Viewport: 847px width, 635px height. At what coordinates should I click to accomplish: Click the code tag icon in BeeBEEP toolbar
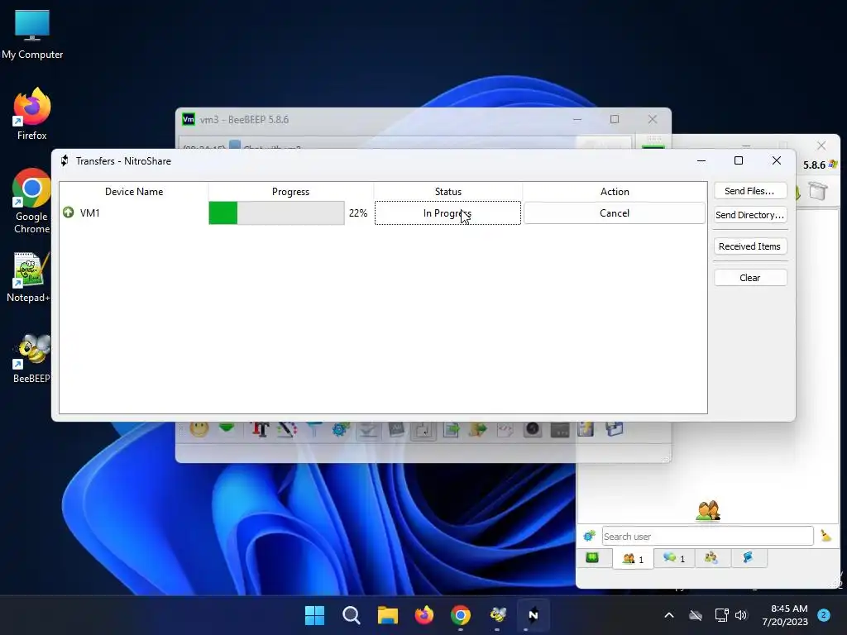[505, 429]
